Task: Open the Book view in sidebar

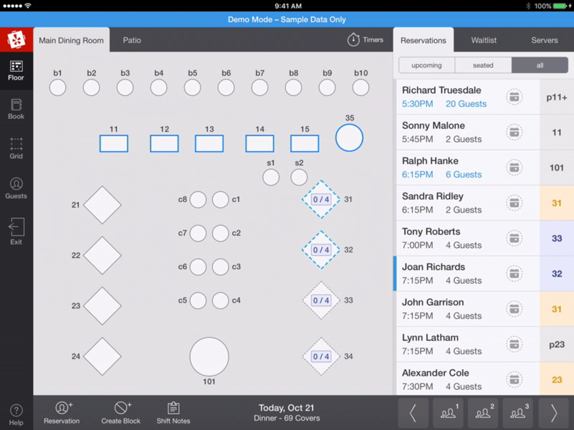Action: click(x=16, y=109)
